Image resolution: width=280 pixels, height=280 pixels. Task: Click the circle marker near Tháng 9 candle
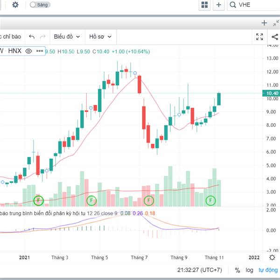[179, 114]
